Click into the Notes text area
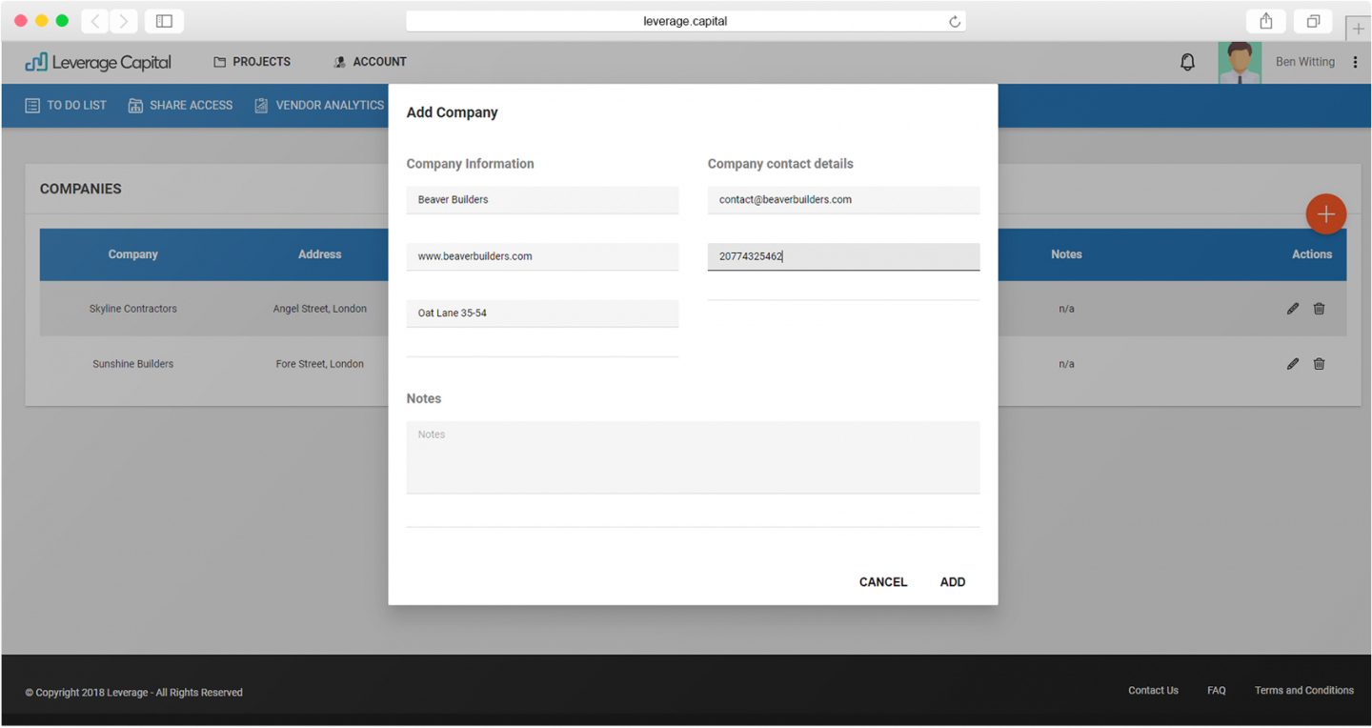The width and height of the screenshot is (1372, 728). [693, 457]
